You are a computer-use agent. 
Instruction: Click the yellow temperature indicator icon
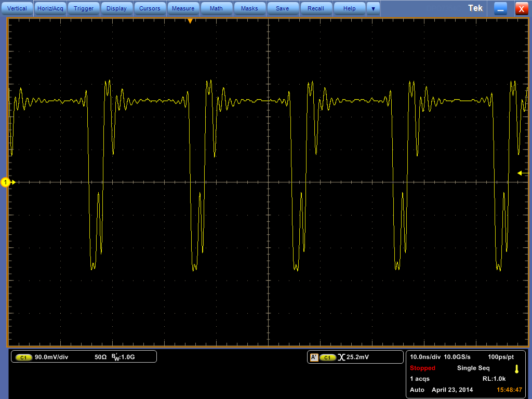(x=517, y=369)
